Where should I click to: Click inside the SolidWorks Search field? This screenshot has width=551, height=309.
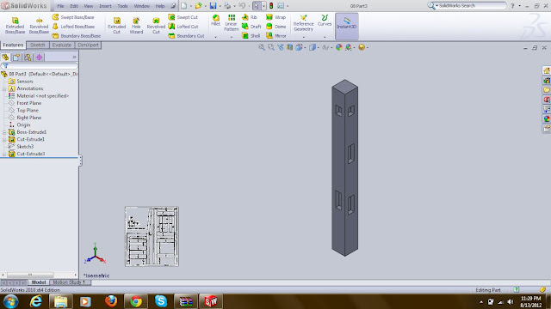point(472,6)
